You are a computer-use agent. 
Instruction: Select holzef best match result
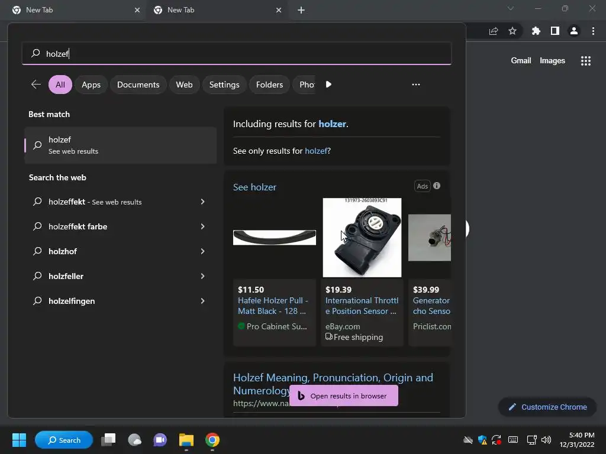coord(120,145)
